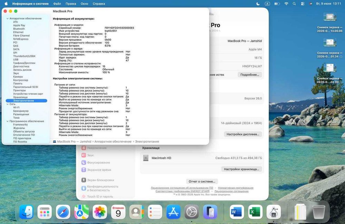Open the Trash in the Dock
The width and height of the screenshot is (345, 224).
tap(318, 212)
